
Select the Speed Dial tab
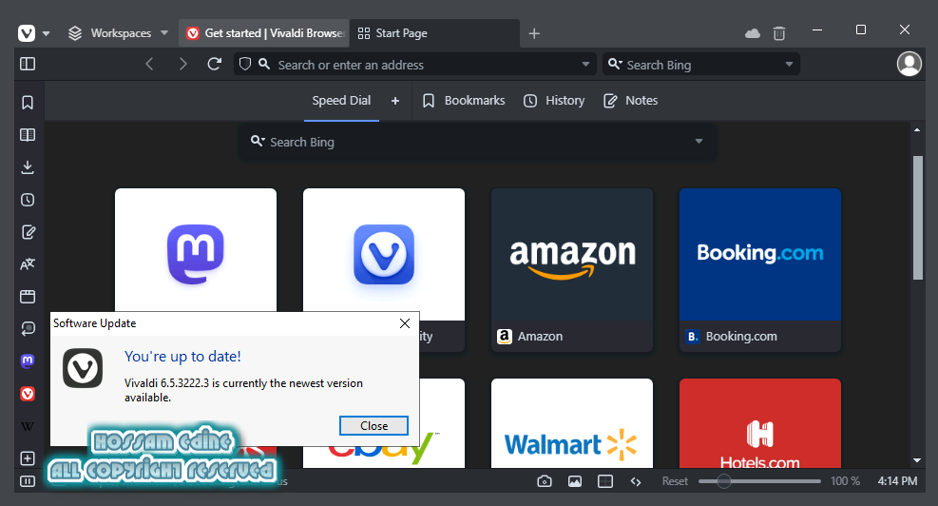pos(341,101)
